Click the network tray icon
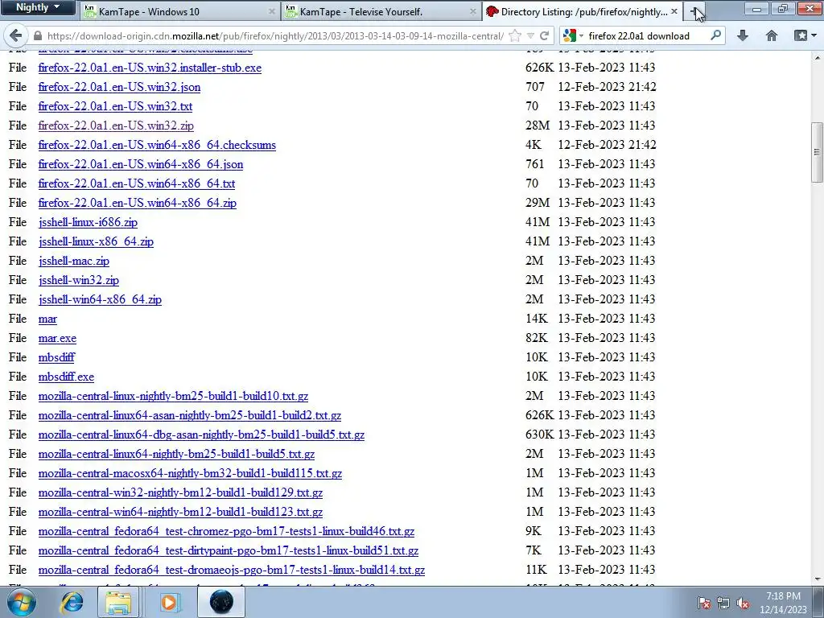The height and width of the screenshot is (618, 824). click(x=723, y=603)
